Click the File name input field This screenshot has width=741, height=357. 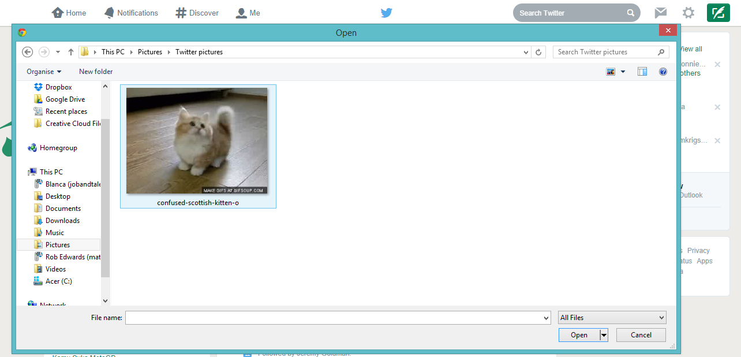[338, 318]
